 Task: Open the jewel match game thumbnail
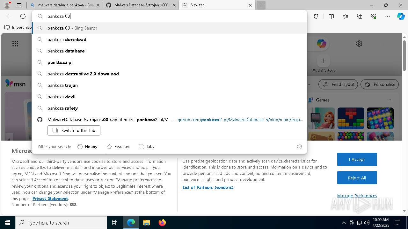(x=380, y=118)
